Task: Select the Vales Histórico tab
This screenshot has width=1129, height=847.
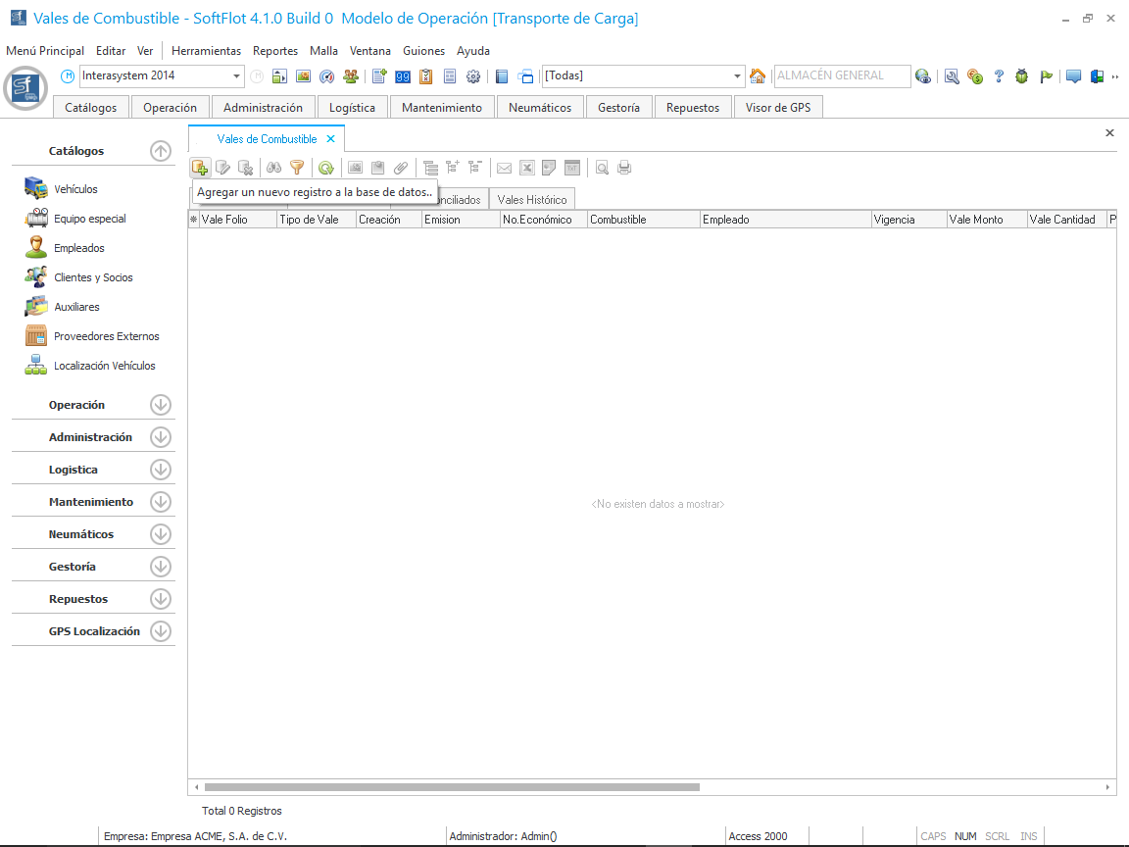Action: tap(531, 199)
